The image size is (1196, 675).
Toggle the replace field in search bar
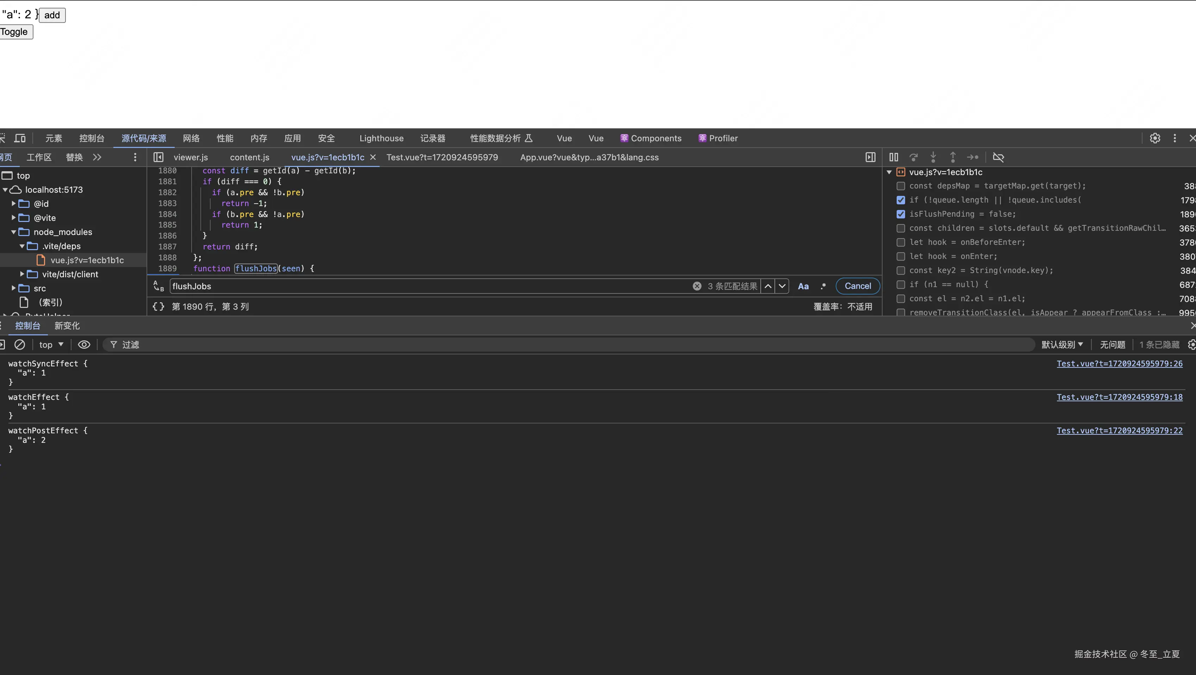(x=159, y=286)
